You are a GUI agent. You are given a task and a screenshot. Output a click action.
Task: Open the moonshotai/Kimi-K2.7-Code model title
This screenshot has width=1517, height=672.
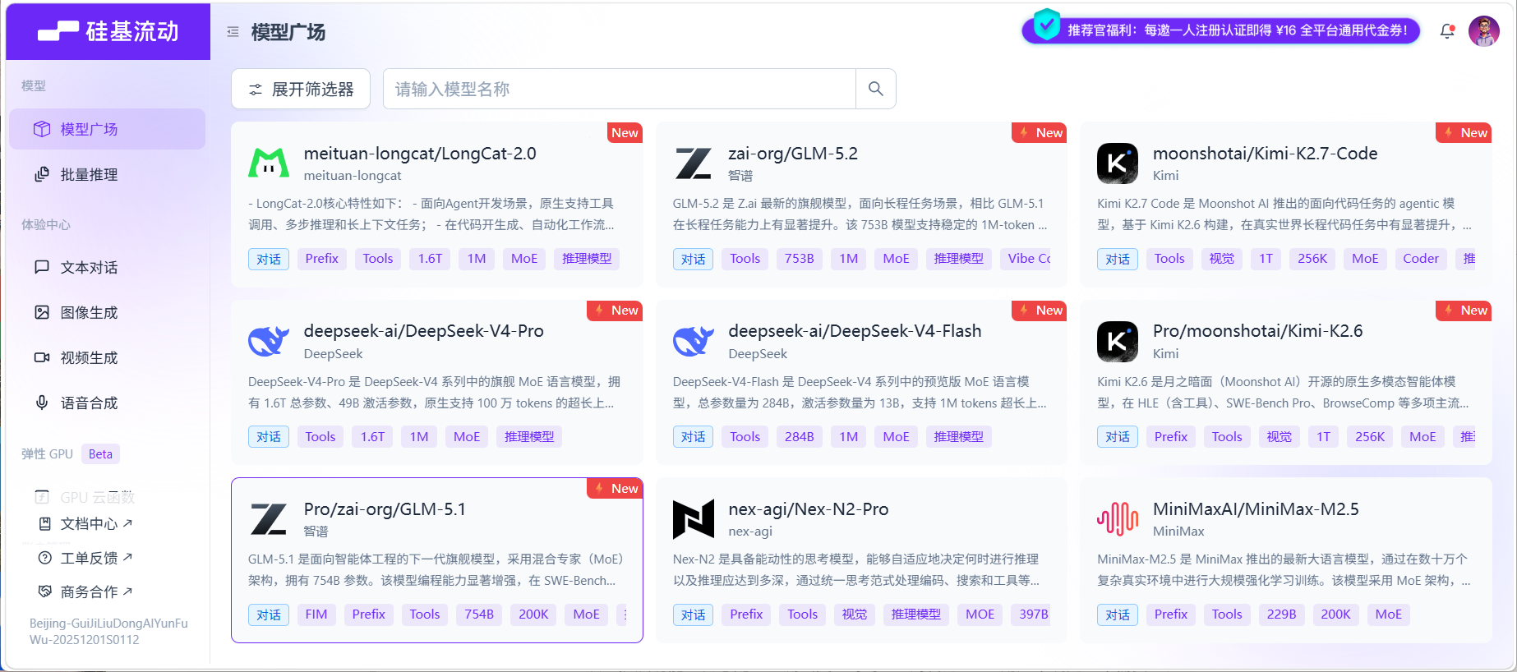(x=1266, y=154)
